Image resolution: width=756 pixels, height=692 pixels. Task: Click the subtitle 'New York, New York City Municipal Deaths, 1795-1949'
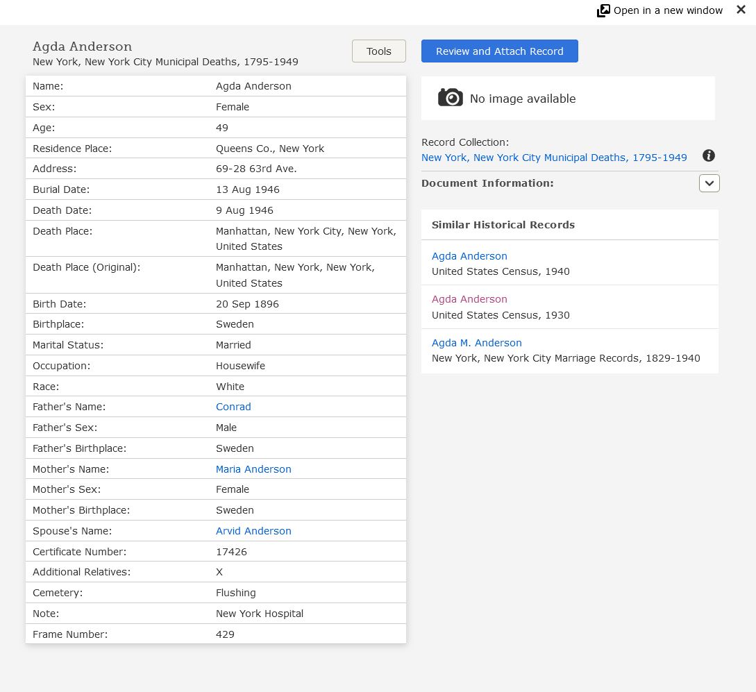(x=165, y=62)
